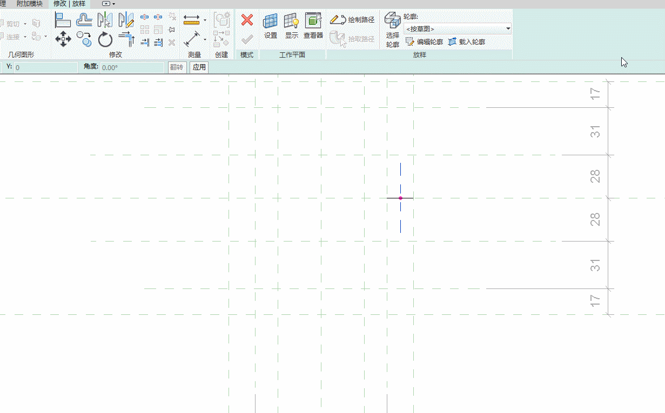Image resolution: width=665 pixels, height=413 pixels.
Task: Click the Y offset input field
Action: [46, 67]
